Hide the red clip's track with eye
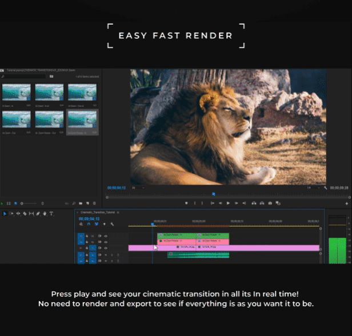This screenshot has width=352, height=336. pos(106,242)
